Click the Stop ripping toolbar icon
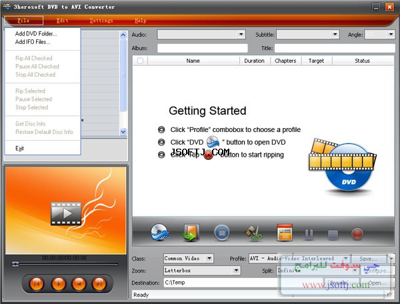 [333, 235]
